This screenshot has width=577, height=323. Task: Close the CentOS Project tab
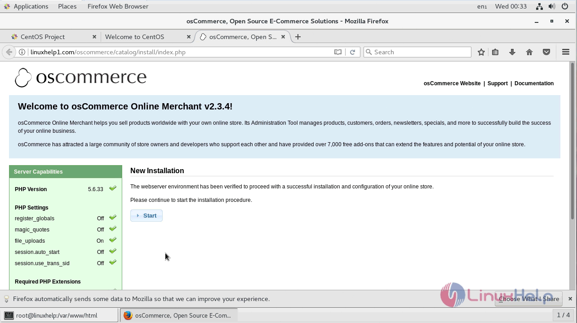click(x=94, y=37)
